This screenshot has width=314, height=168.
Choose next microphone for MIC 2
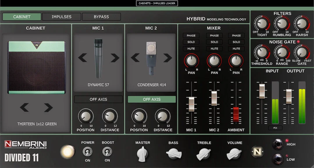tap(168, 58)
